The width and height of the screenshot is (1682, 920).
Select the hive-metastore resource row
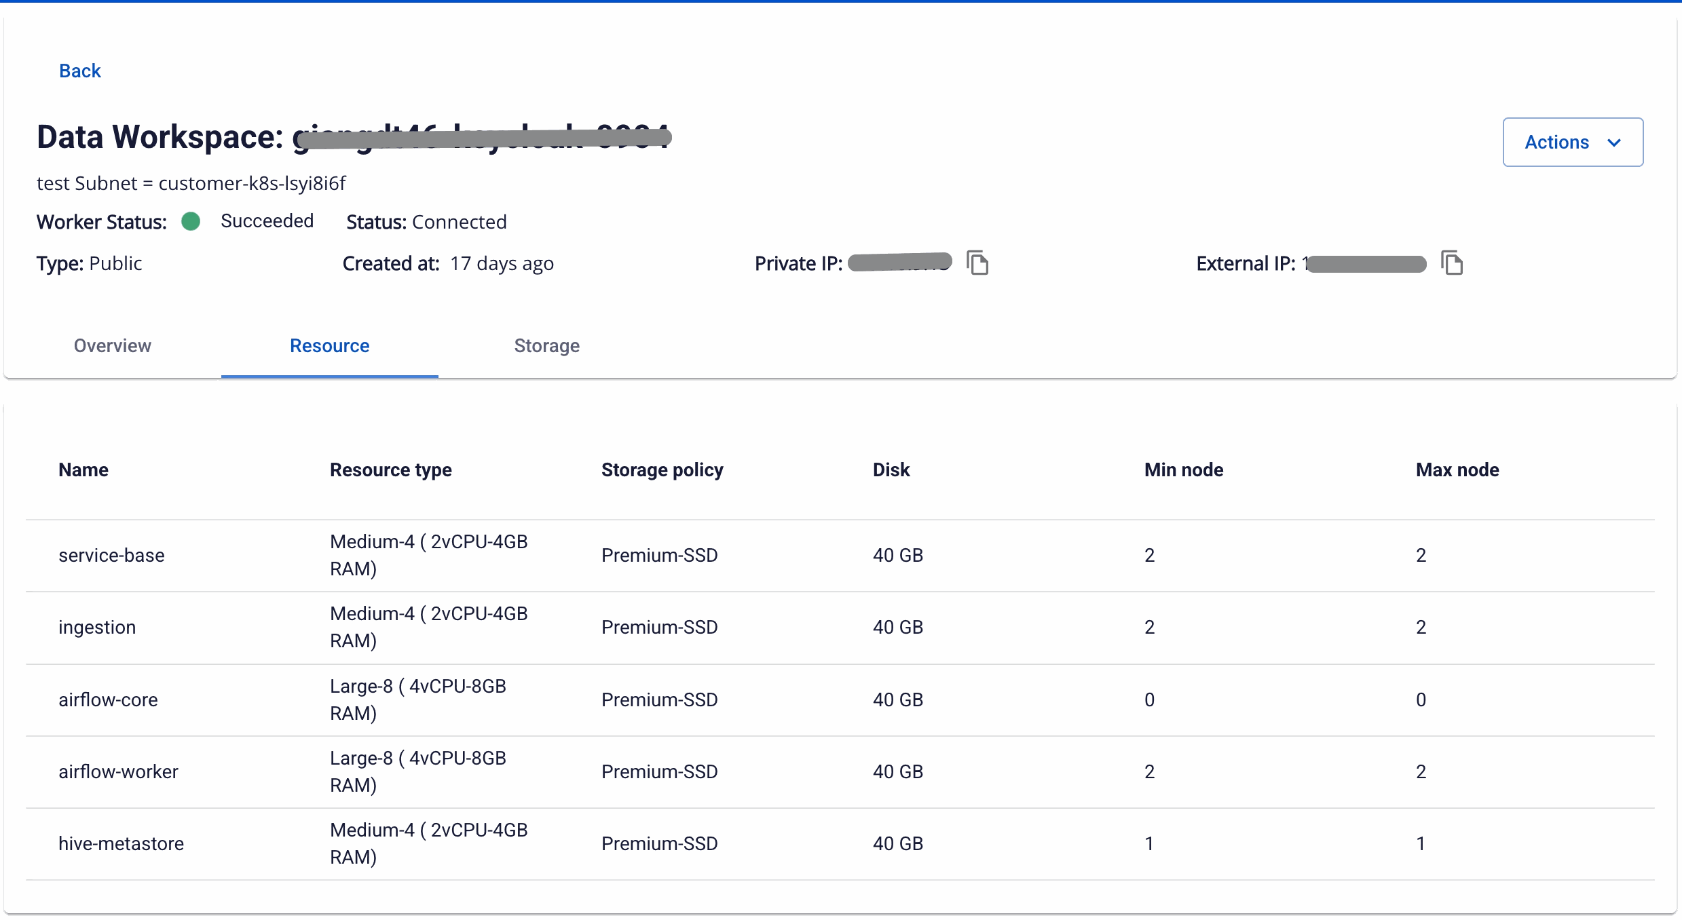(840, 844)
